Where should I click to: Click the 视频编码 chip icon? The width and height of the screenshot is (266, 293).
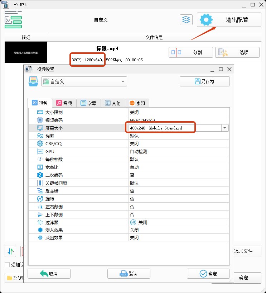(x=40, y=120)
